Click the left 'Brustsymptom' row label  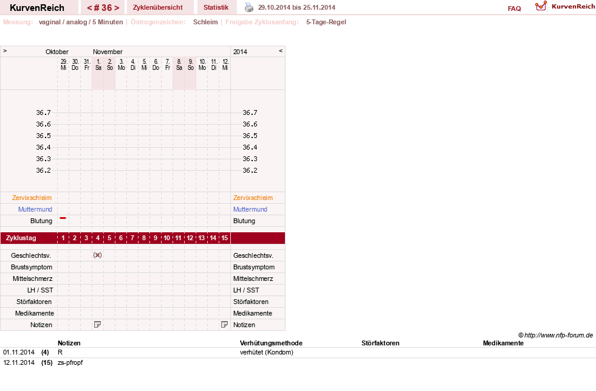tap(32, 267)
